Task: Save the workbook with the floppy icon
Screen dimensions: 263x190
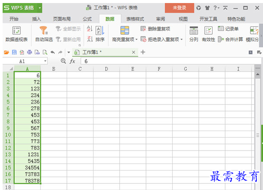Action: tap(14, 52)
